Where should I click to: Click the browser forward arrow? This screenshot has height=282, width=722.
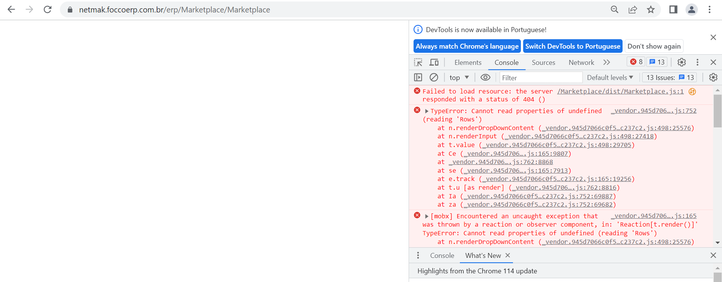coord(29,9)
